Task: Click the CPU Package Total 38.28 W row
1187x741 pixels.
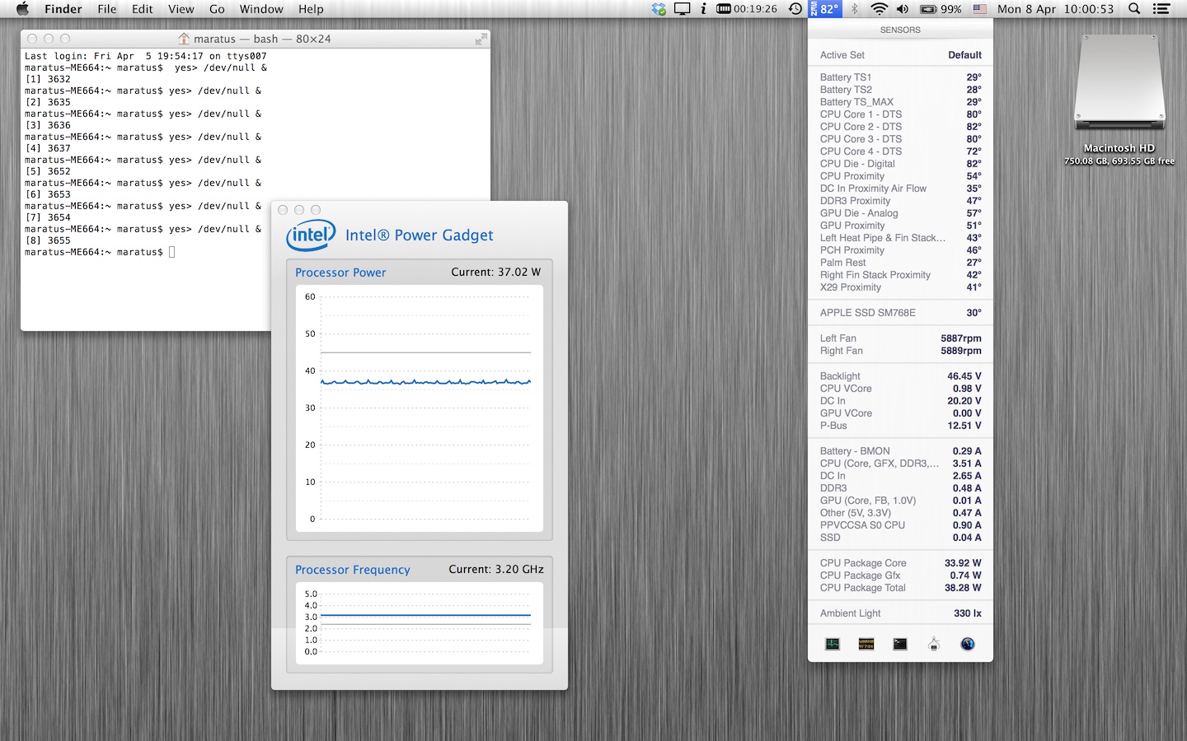Action: [900, 588]
